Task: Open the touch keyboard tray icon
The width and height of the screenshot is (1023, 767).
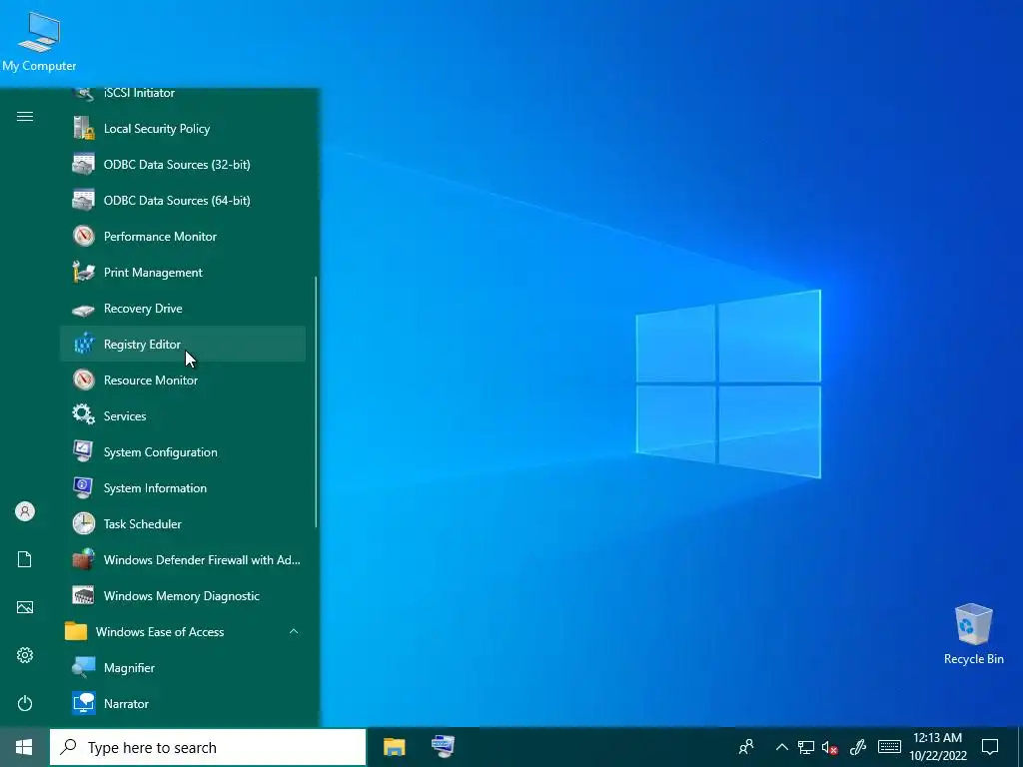Action: pos(889,747)
